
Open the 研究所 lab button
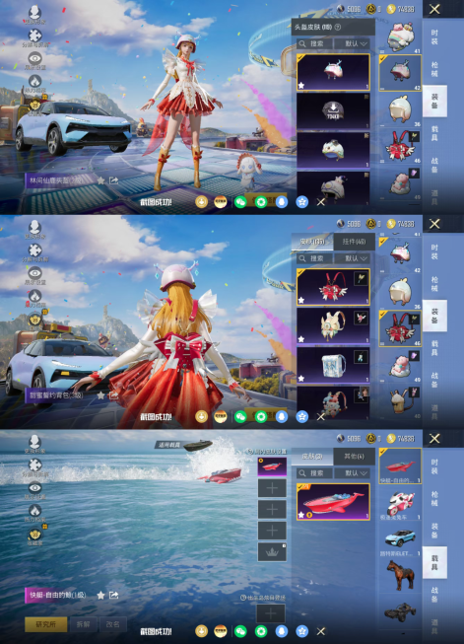pos(46,624)
